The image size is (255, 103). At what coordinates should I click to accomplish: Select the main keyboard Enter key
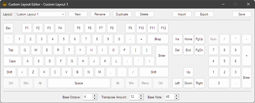[x=162, y=56]
